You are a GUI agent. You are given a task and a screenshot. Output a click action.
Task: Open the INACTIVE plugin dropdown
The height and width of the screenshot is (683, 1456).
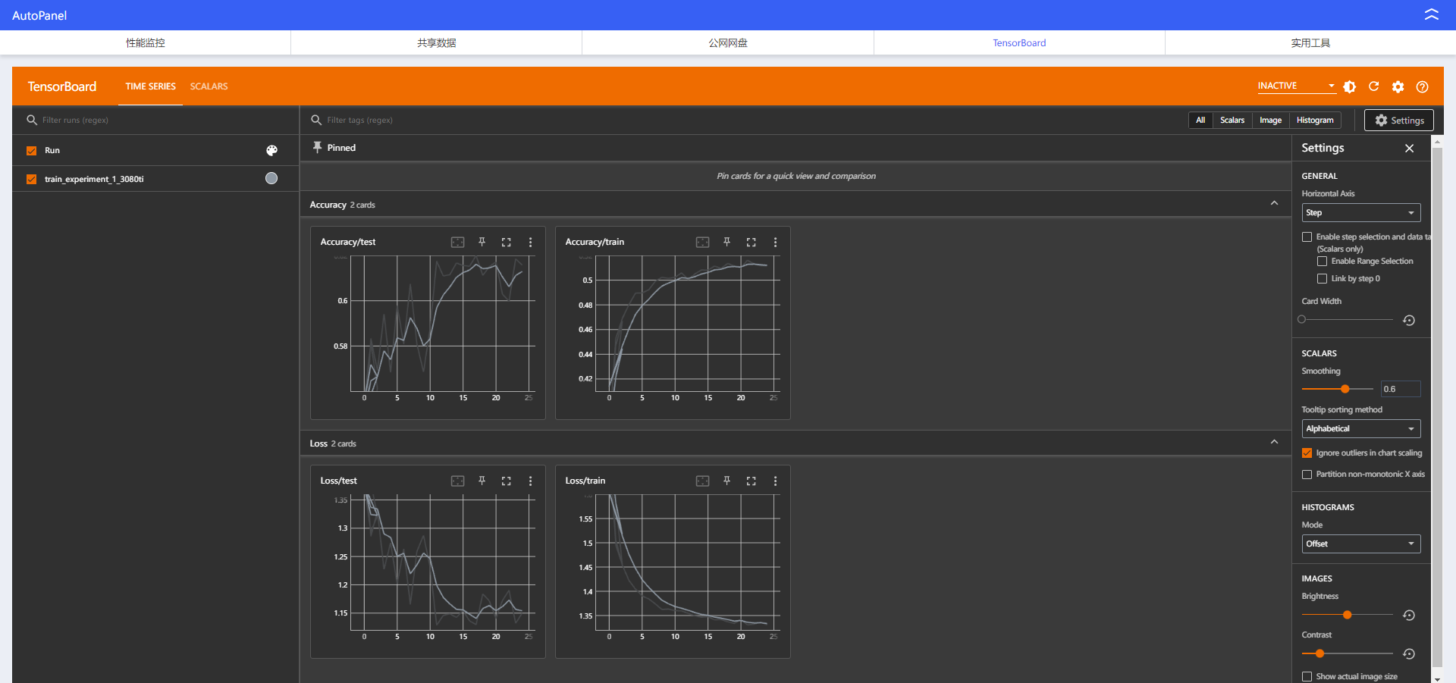pyautogui.click(x=1296, y=86)
